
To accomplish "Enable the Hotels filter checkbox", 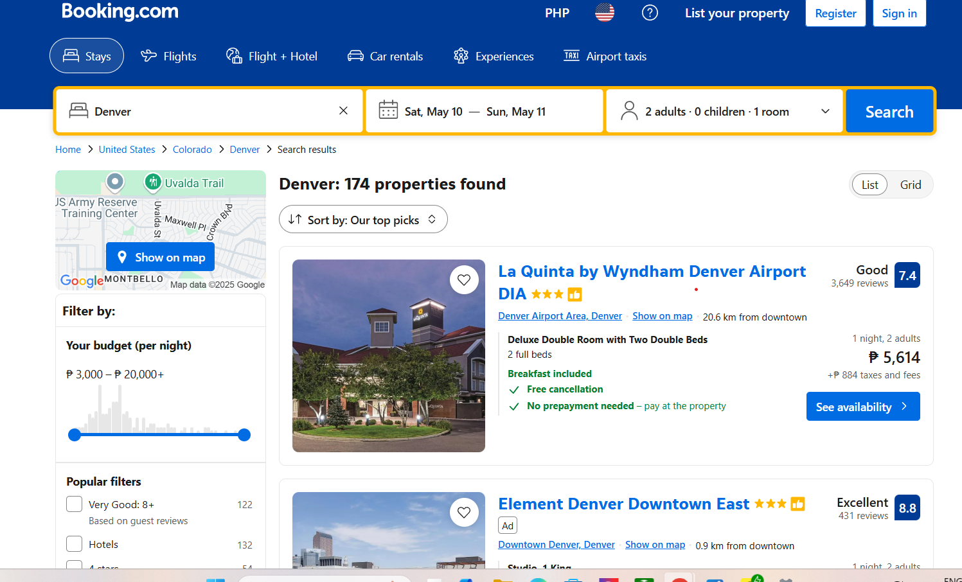I will tap(75, 544).
